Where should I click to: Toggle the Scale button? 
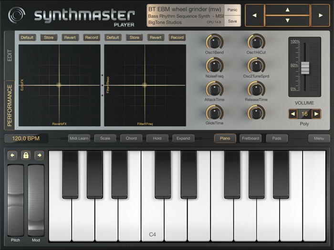105,139
